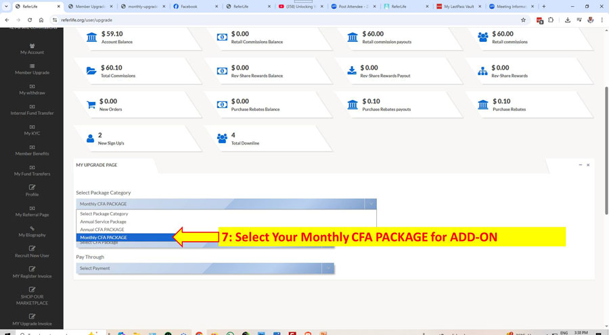This screenshot has width=609, height=335.
Task: Click the browser address bar
Action: [271, 20]
